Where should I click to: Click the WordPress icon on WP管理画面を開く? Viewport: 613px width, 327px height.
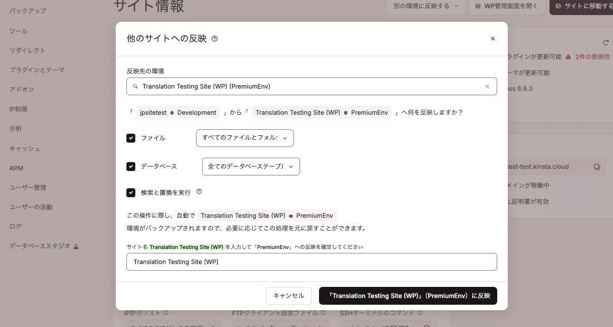[x=477, y=7]
